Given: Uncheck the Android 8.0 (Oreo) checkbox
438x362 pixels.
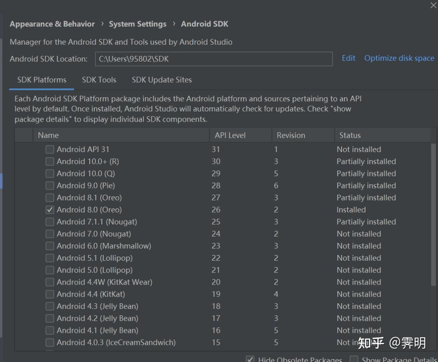Looking at the screenshot, I should click(50, 210).
